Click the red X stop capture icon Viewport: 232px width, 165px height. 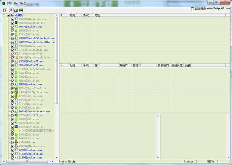(x=10, y=10)
